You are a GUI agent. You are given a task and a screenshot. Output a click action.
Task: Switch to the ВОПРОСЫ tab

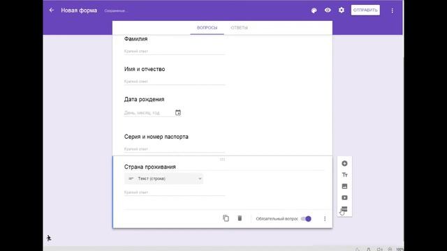[207, 28]
